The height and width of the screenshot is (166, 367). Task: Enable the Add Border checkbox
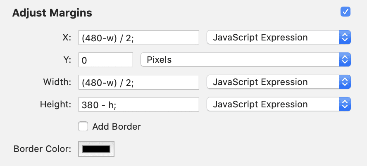(x=83, y=127)
